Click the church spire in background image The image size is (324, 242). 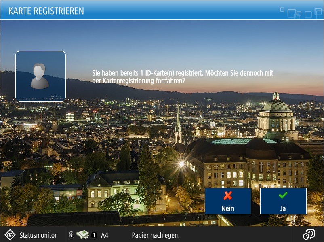178,121
